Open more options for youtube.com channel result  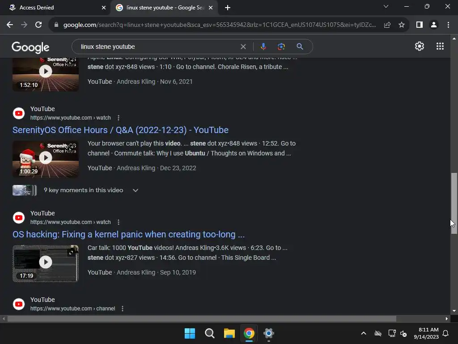click(x=123, y=309)
